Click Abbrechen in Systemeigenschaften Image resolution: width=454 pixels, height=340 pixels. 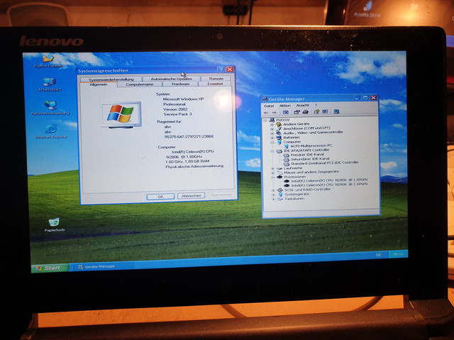click(191, 195)
